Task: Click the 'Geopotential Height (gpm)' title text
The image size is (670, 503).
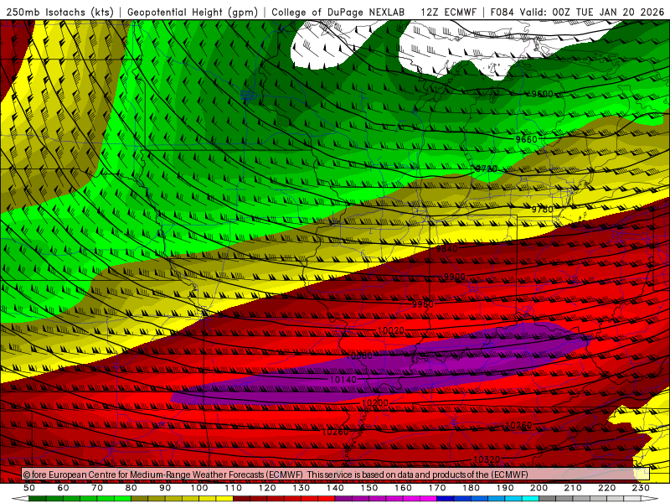Action: (193, 12)
